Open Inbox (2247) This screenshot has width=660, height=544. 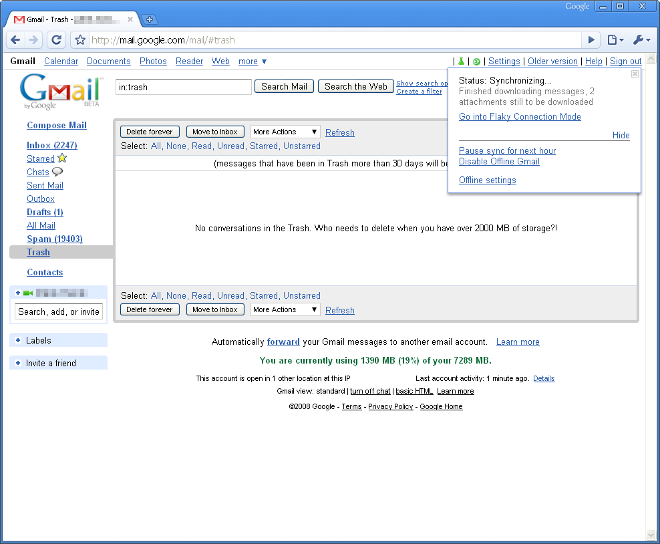52,145
